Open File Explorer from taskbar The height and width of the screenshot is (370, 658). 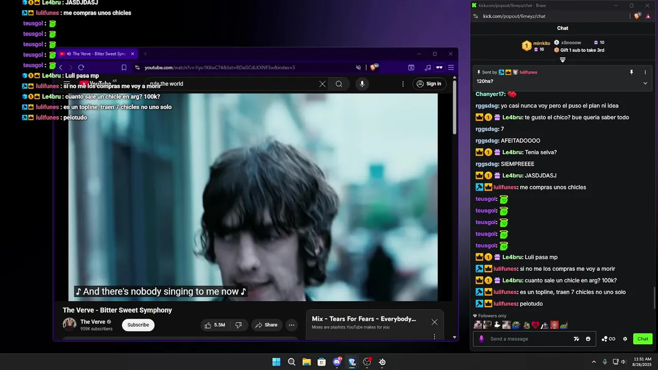pyautogui.click(x=306, y=362)
